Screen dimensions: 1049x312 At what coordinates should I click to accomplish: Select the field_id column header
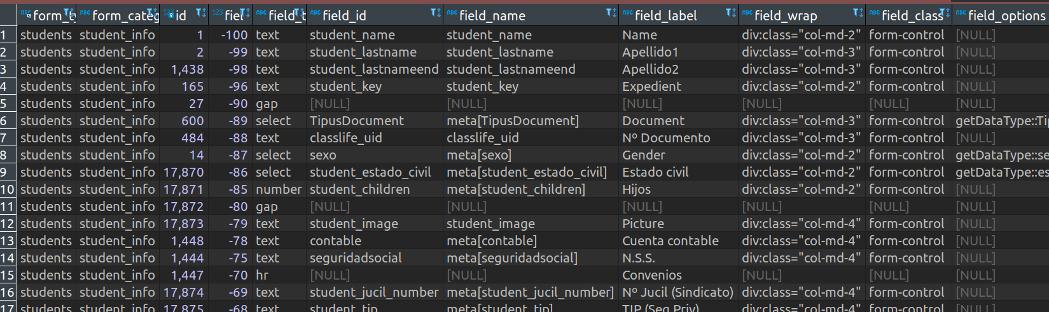pos(375,15)
